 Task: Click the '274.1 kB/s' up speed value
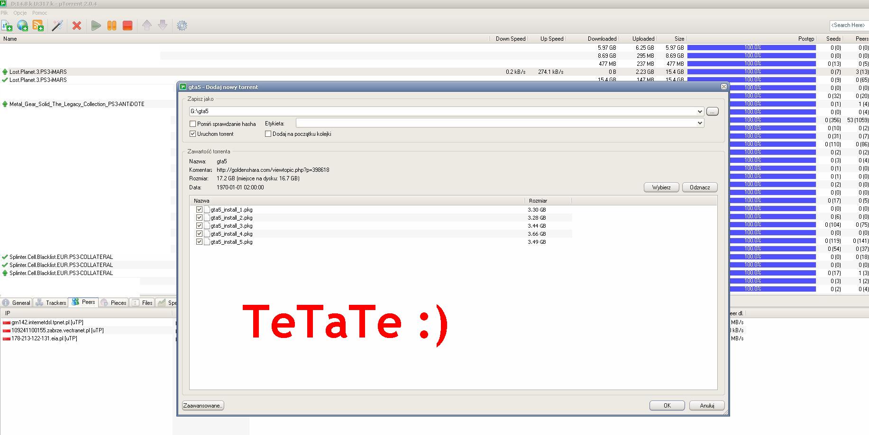[551, 72]
